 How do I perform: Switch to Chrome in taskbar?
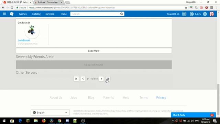[x=59, y=121]
